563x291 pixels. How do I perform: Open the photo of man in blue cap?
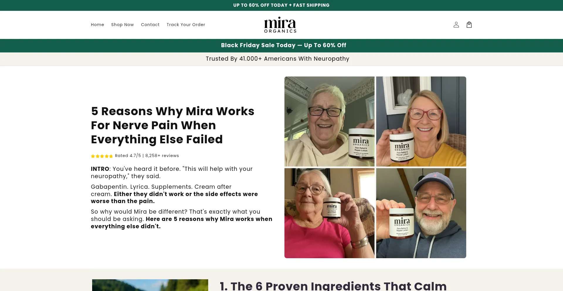pyautogui.click(x=421, y=213)
